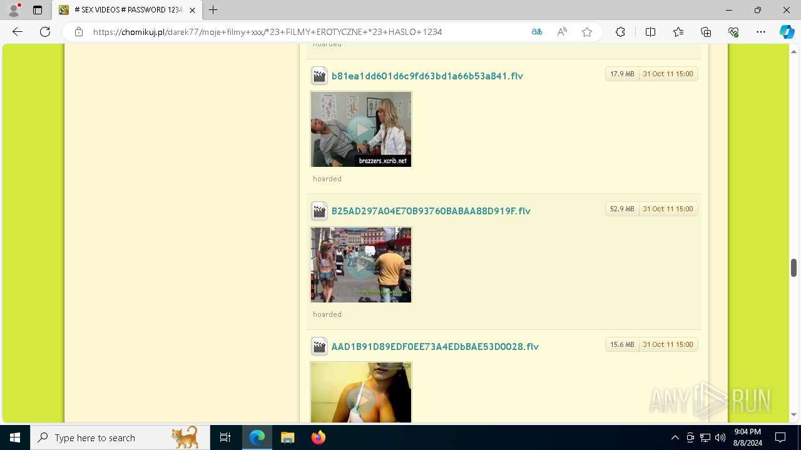Add this page to favorites
This screenshot has width=801, height=450.
(587, 32)
